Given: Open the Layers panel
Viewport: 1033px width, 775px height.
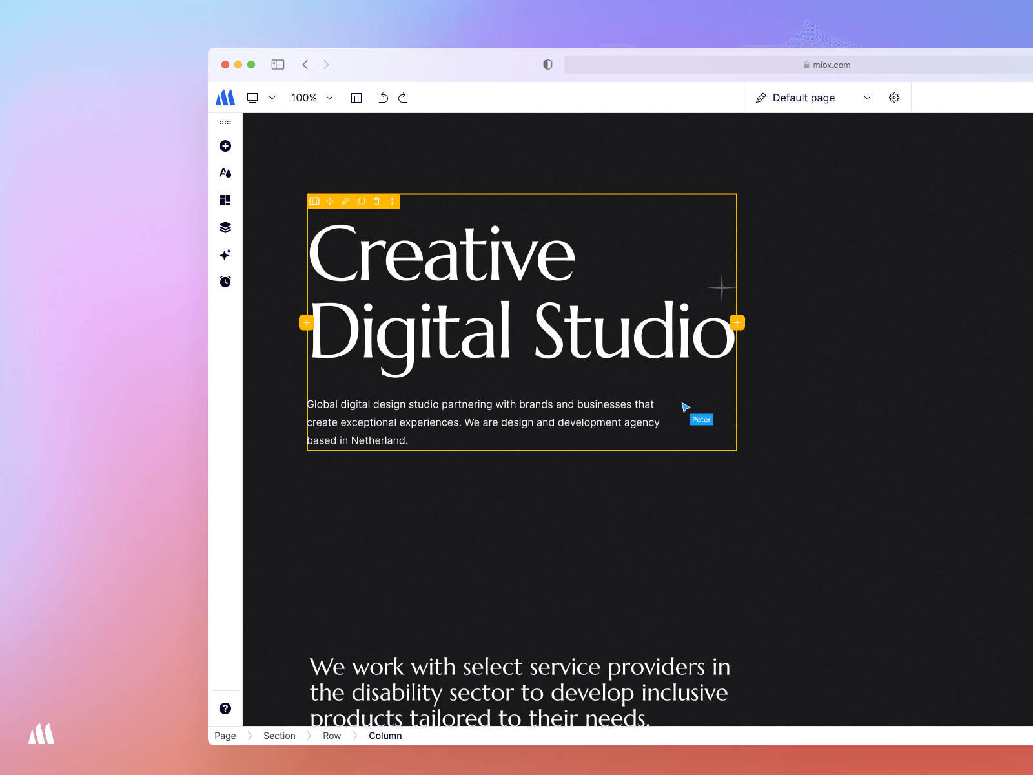Looking at the screenshot, I should coord(225,227).
